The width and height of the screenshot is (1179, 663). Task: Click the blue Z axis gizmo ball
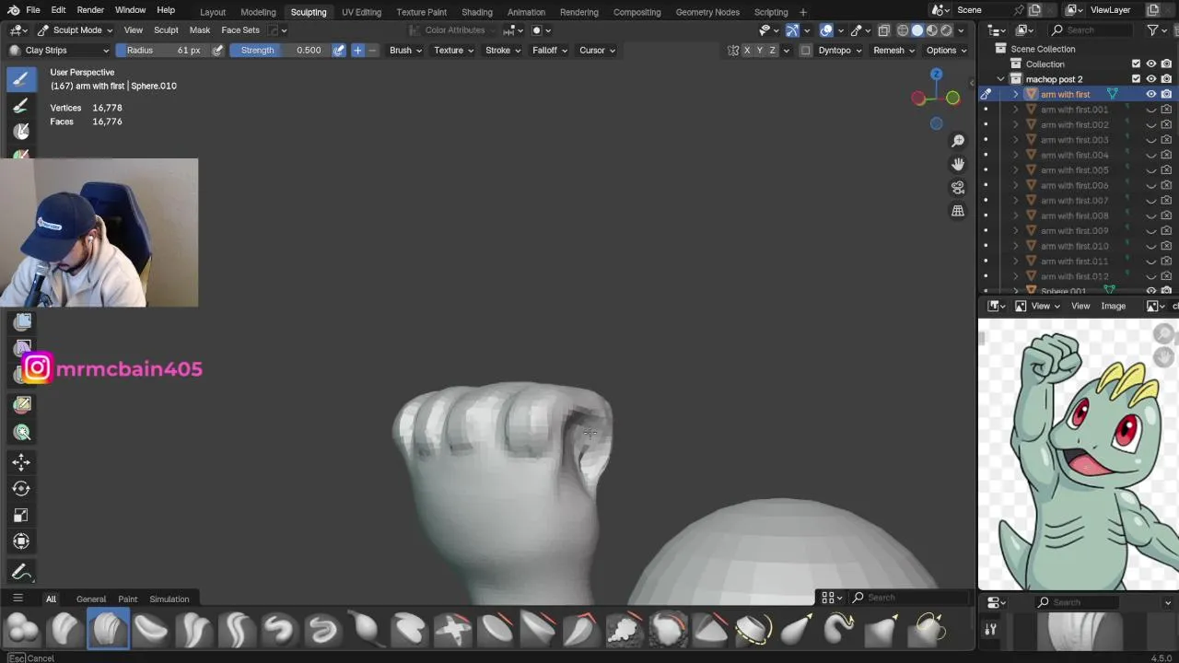(936, 75)
